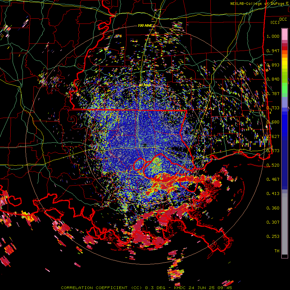Select the 0.893 scale value
The height and width of the screenshot is (290, 290).
(273, 65)
